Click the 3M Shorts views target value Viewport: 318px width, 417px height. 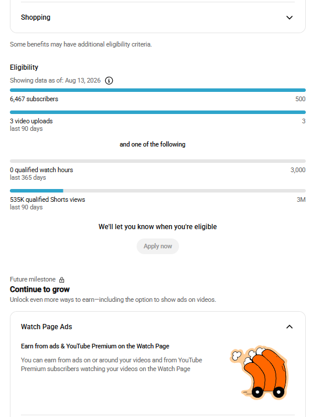point(301,199)
